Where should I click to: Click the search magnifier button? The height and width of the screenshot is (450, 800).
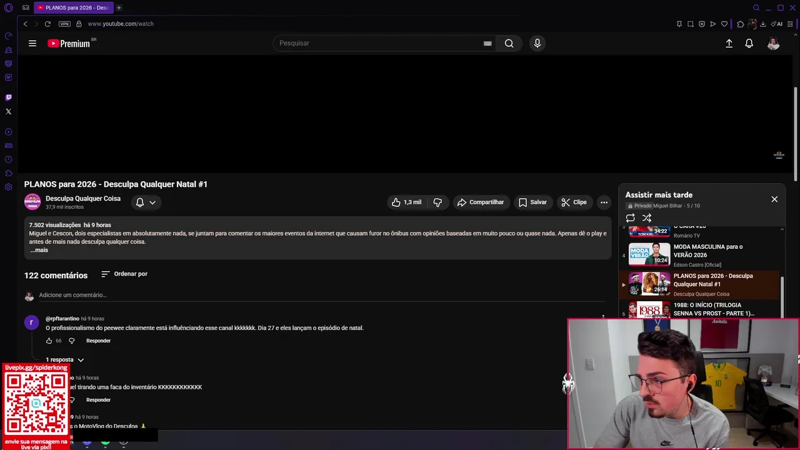click(x=509, y=43)
